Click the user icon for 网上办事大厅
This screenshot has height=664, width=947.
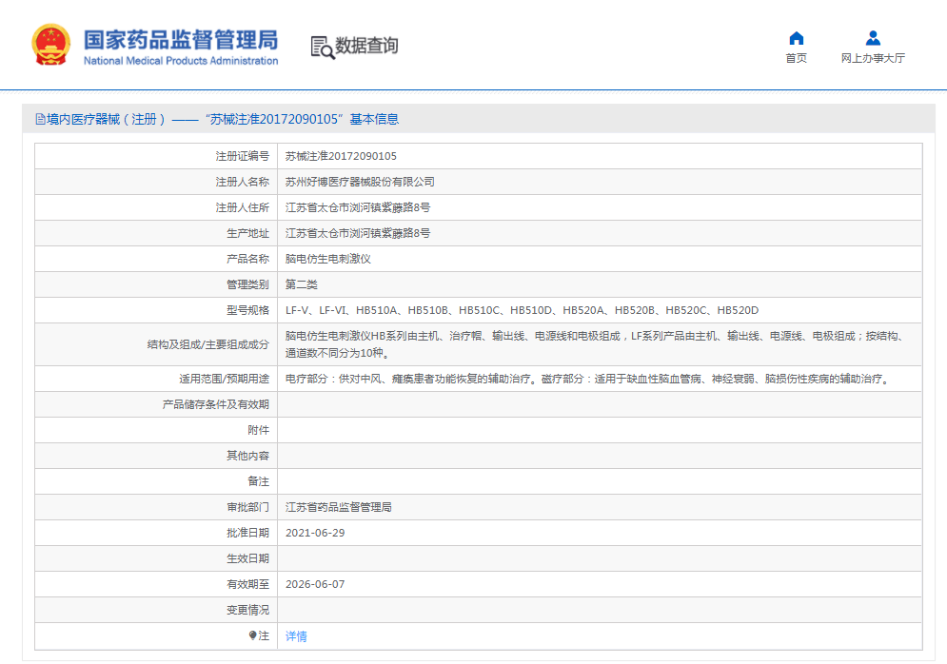pos(873,38)
